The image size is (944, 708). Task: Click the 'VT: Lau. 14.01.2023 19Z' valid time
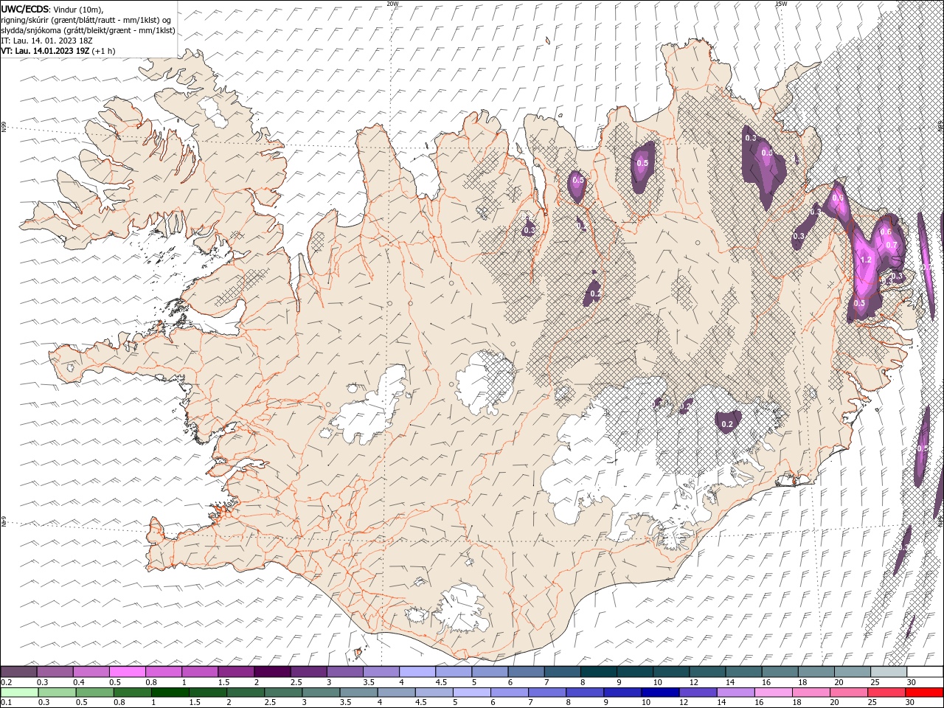(44, 51)
